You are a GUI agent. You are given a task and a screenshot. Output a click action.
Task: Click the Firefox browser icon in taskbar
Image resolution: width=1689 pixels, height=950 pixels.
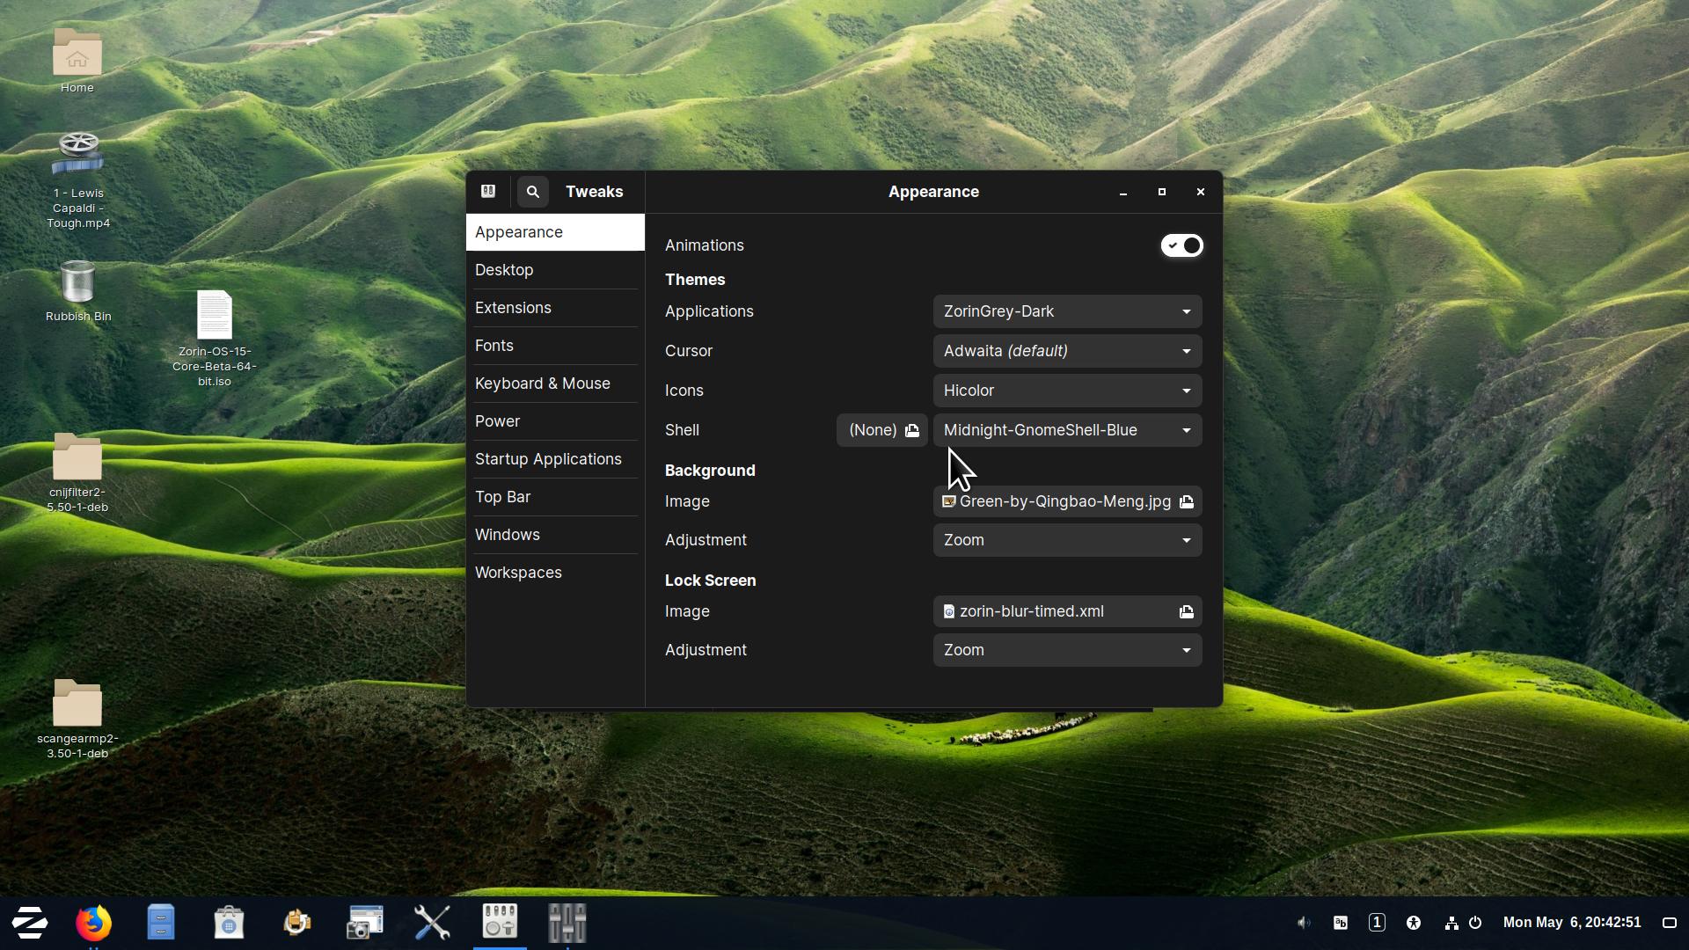click(94, 922)
